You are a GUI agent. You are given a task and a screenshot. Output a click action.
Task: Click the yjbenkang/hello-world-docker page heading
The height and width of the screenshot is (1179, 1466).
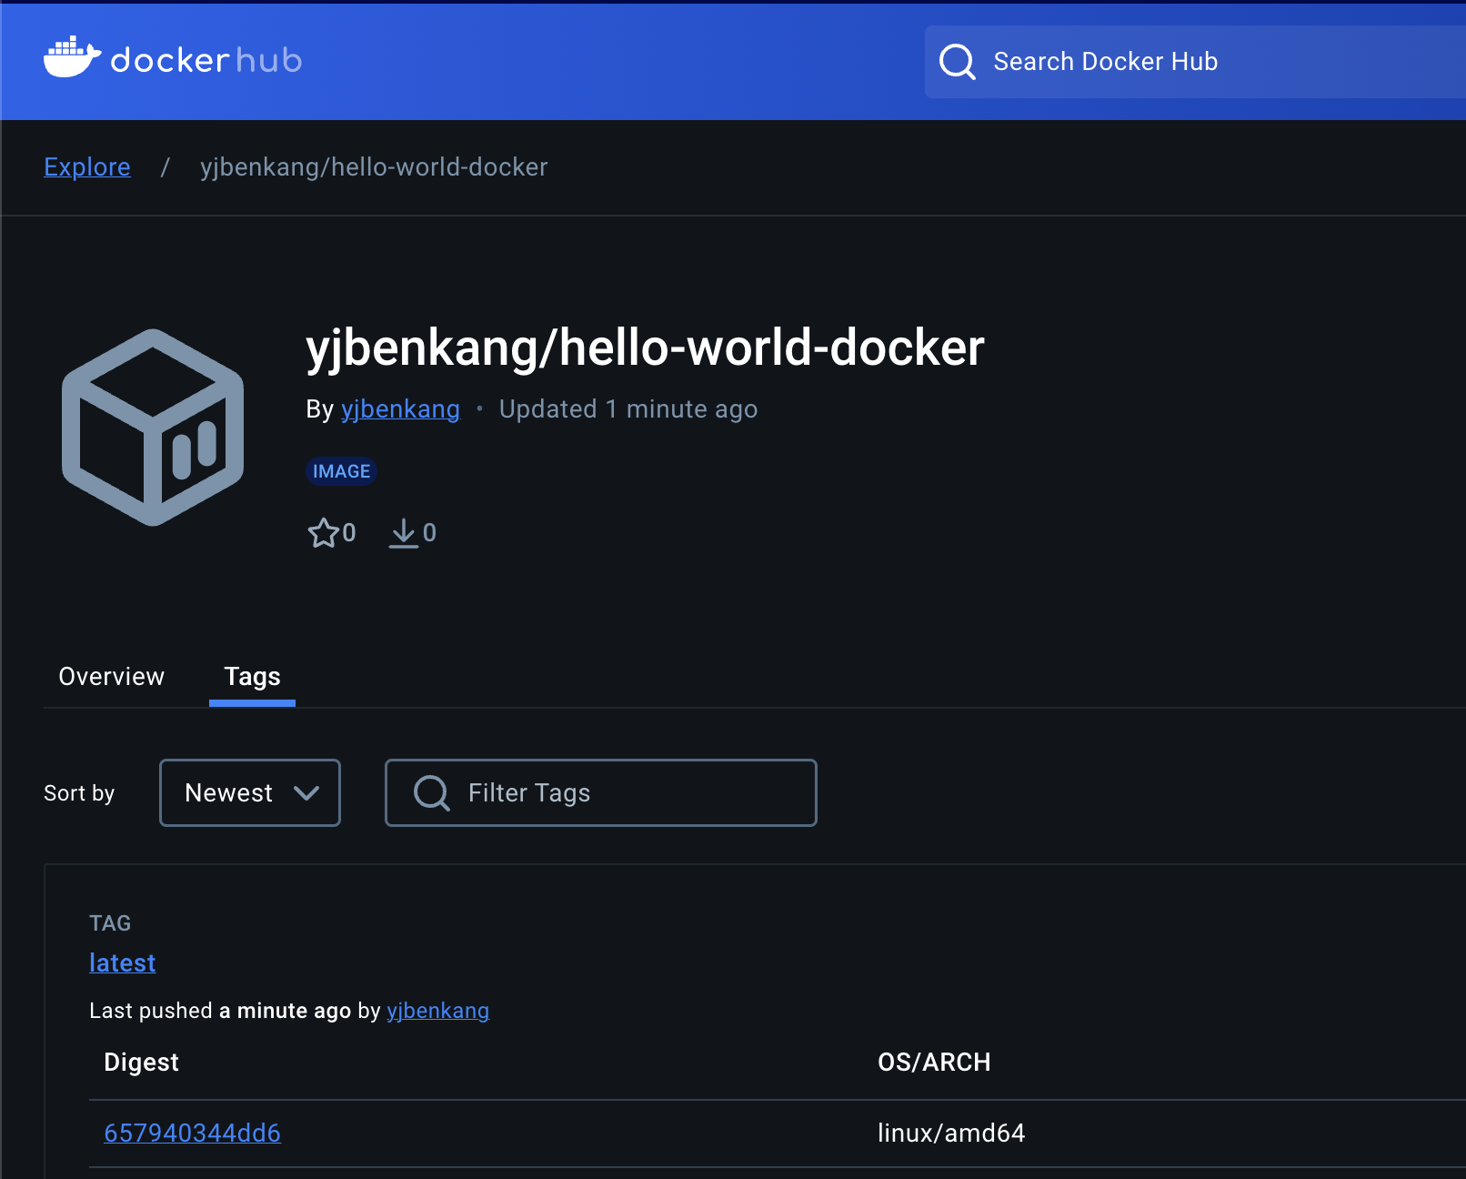point(646,348)
